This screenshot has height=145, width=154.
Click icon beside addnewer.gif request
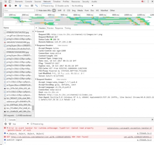pyautogui.click(x=5, y=102)
